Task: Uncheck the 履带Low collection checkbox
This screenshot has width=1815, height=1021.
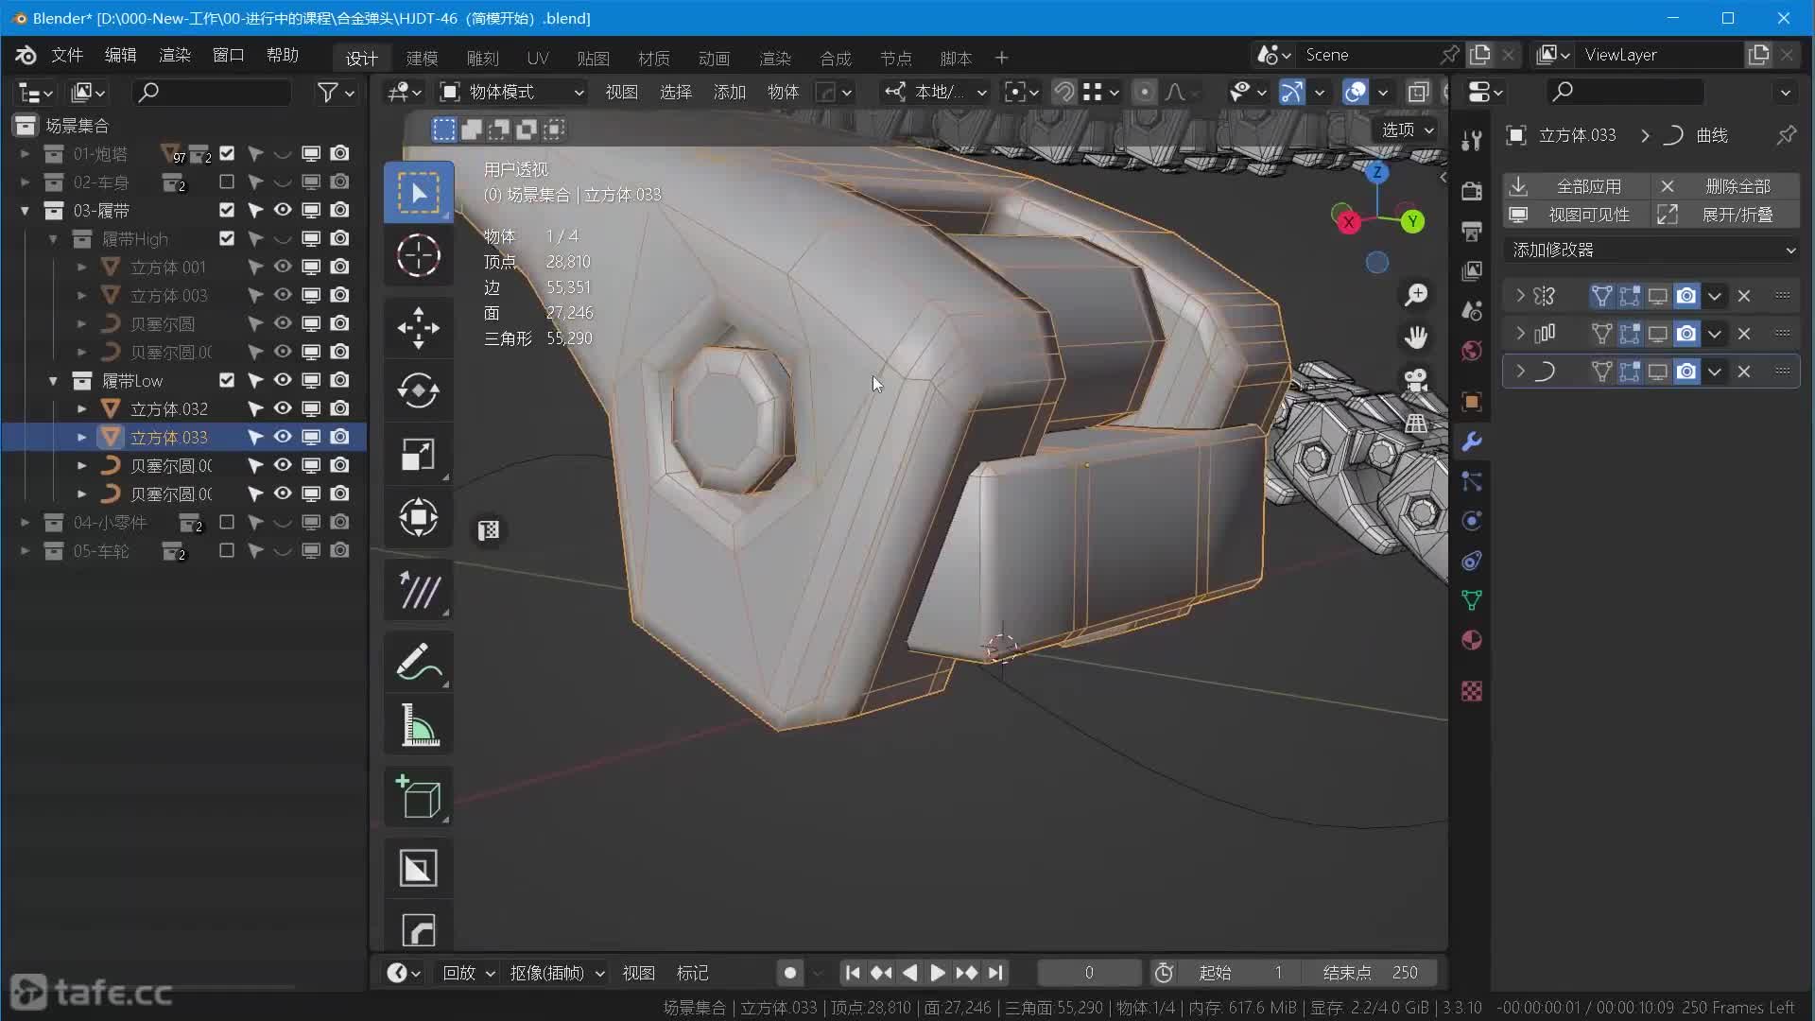Action: tap(226, 380)
